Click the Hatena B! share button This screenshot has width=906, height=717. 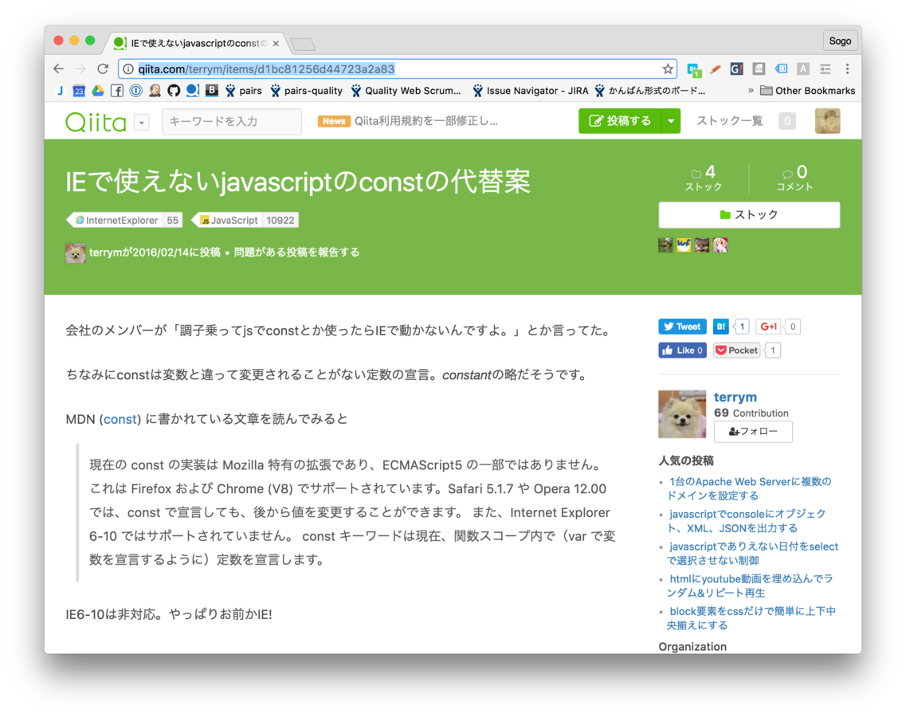720,327
